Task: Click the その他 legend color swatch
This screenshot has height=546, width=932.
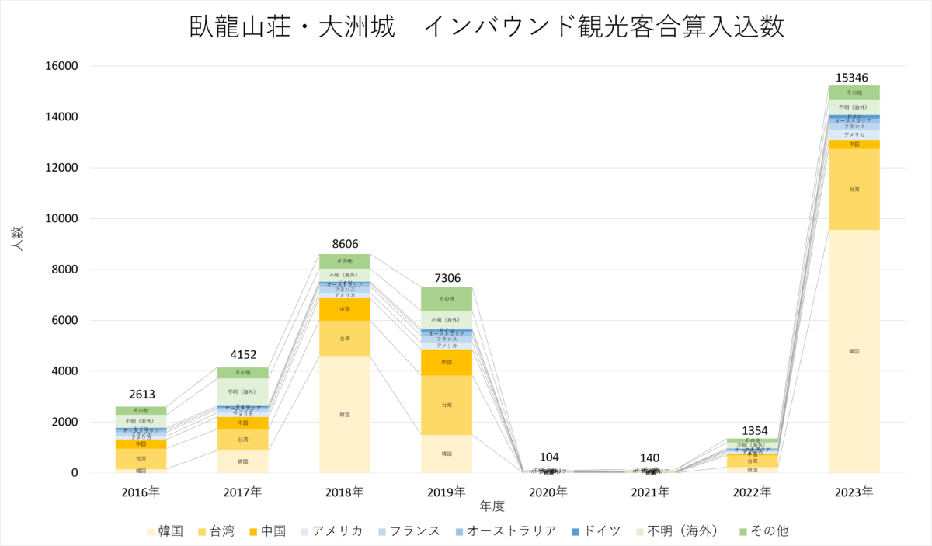Action: tap(742, 531)
